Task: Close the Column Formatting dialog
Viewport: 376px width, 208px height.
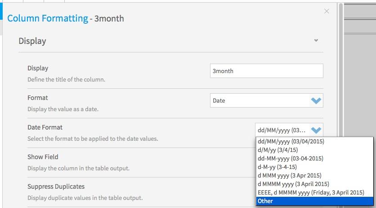Action: (x=327, y=11)
